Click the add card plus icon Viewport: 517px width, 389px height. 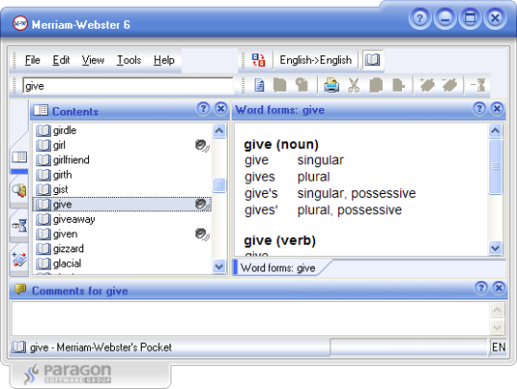point(427,85)
